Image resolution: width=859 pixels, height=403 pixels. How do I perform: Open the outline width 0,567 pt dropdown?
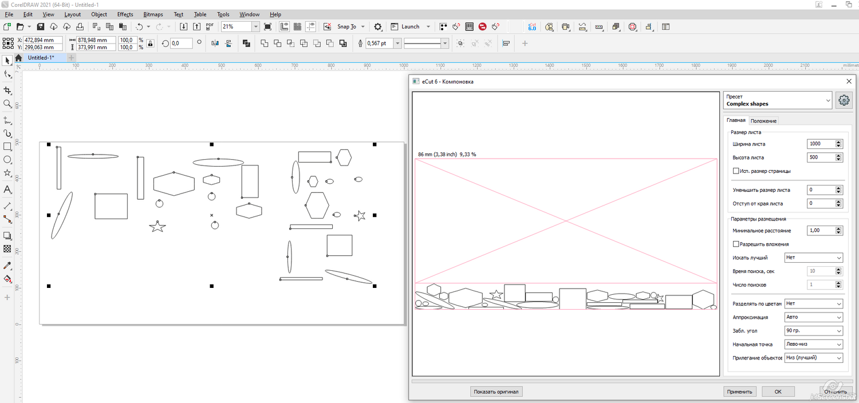[x=397, y=43]
